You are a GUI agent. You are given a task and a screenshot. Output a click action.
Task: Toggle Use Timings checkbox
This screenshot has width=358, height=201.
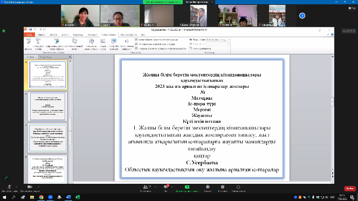tap(136, 44)
